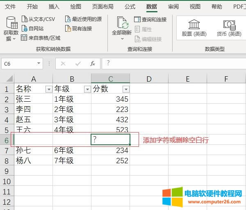Select column E header

click(188, 79)
